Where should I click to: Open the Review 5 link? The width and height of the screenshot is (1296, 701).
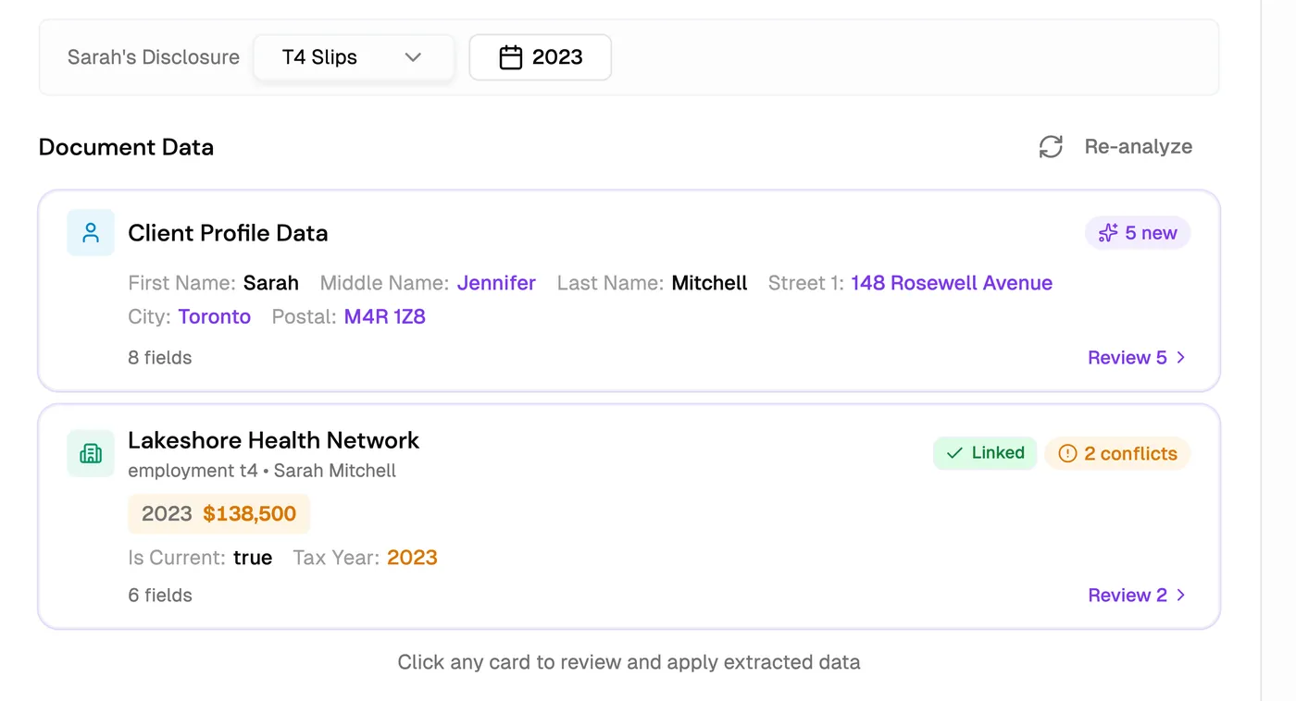coord(1137,358)
